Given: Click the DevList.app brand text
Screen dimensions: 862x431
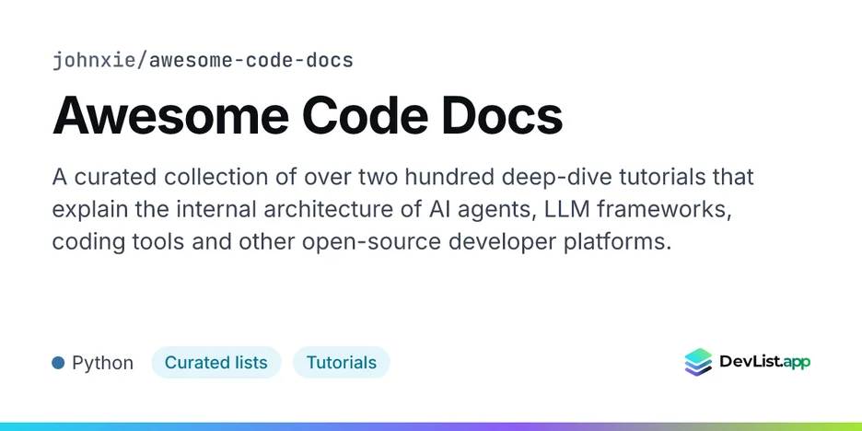Looking at the screenshot, I should coord(764,362).
